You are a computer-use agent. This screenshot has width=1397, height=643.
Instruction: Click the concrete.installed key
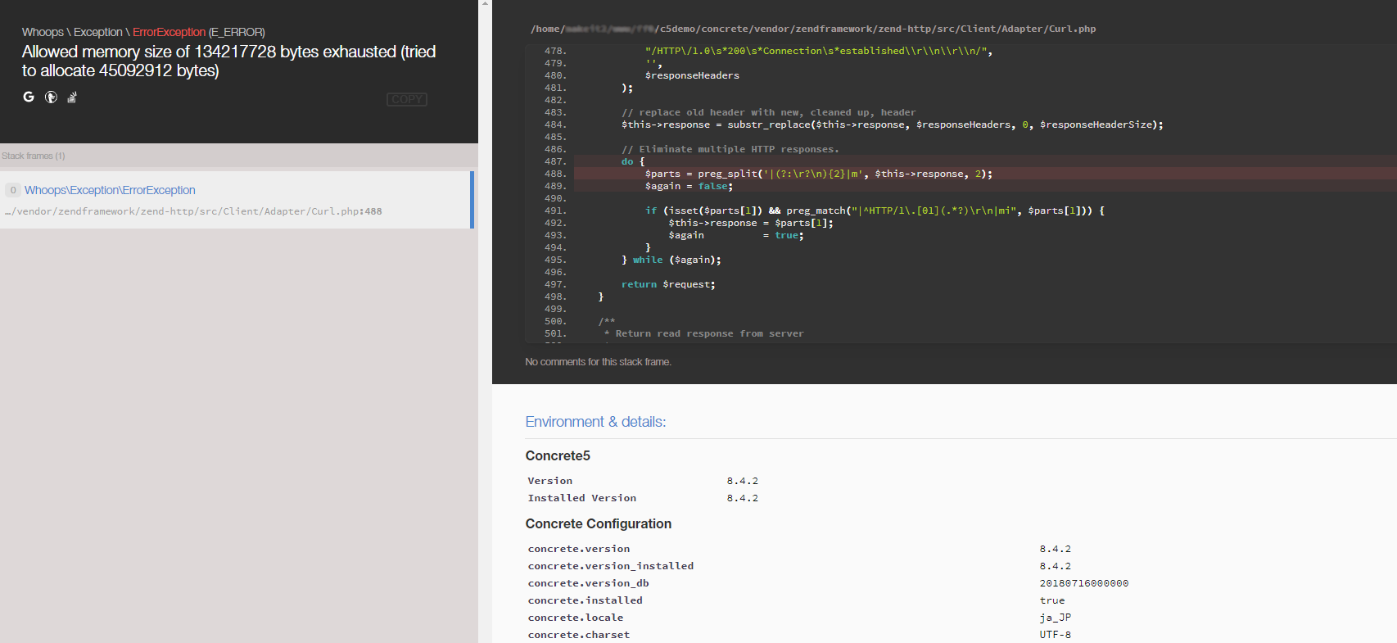585,600
